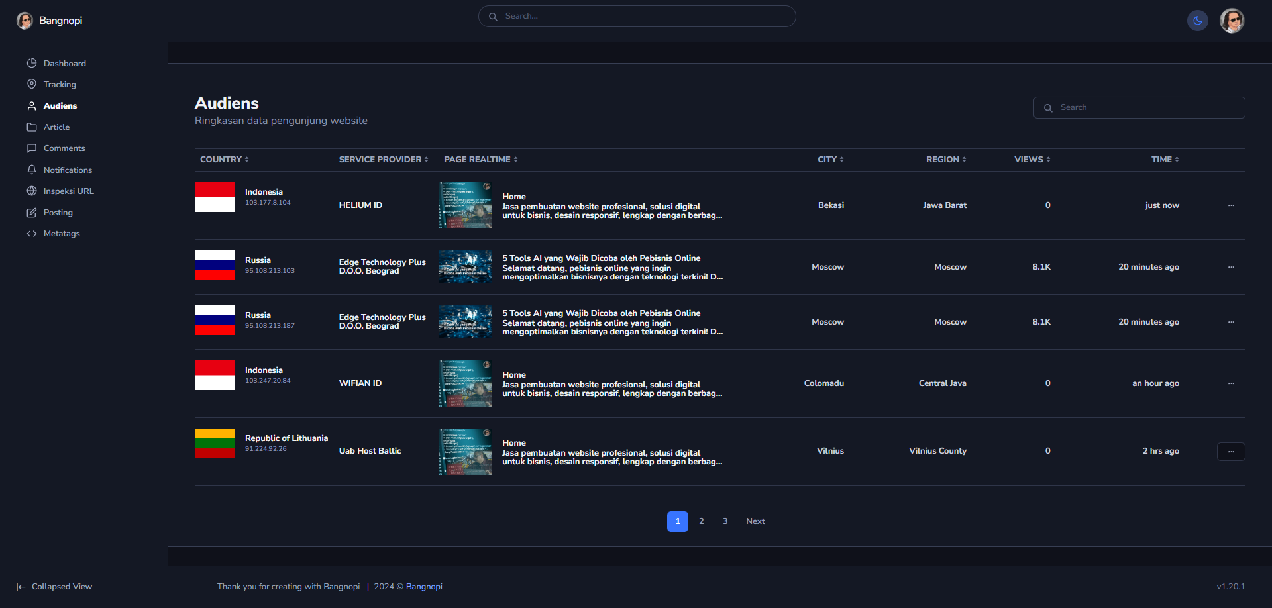Click the Metatags code brackets icon

coord(32,234)
